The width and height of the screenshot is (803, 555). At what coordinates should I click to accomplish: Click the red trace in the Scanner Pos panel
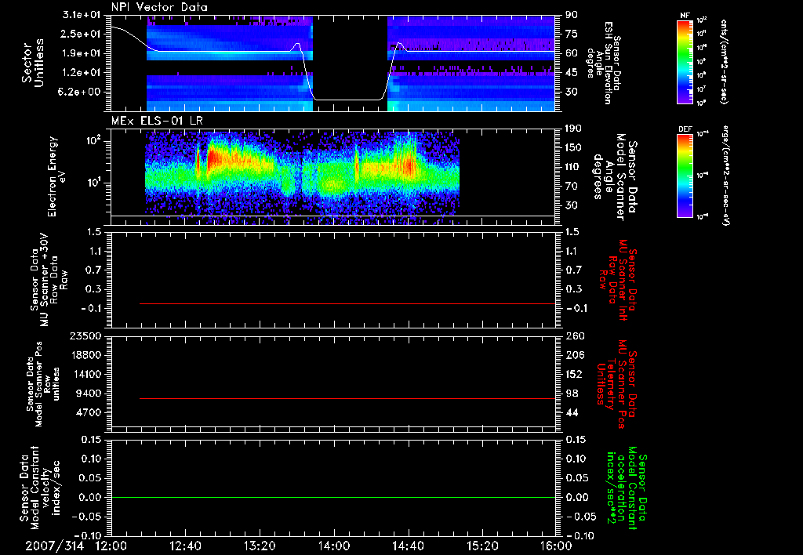(347, 398)
